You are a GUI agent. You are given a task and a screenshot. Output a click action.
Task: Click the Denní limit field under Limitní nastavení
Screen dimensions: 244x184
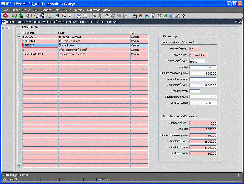tap(203, 67)
